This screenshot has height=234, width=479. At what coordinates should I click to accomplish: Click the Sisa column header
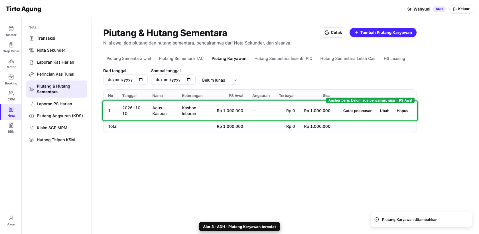[326, 96]
